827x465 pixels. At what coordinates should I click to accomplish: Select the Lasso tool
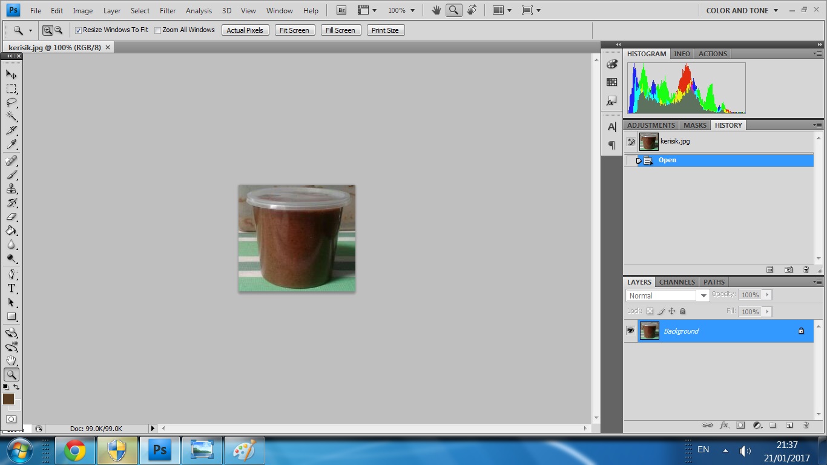12,102
